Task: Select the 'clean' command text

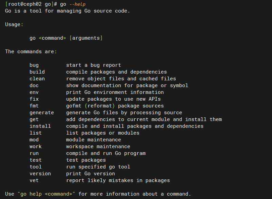Action: pos(37,78)
